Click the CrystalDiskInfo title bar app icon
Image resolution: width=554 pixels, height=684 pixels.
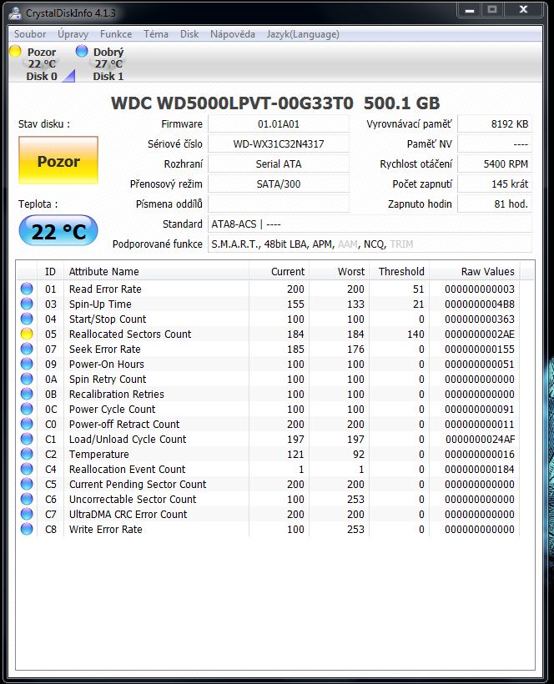point(15,13)
